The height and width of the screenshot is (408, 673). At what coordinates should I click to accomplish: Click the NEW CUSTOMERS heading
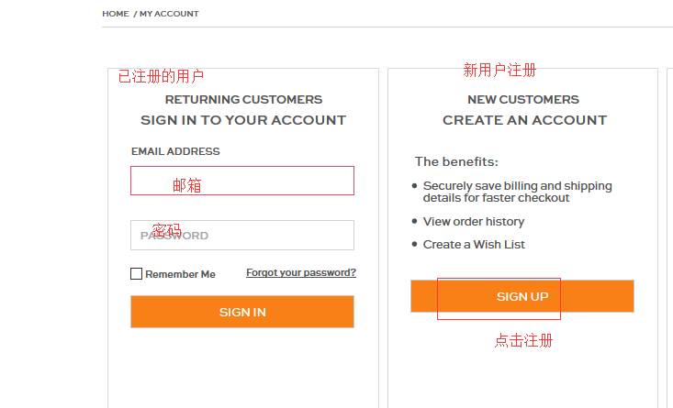click(x=523, y=99)
